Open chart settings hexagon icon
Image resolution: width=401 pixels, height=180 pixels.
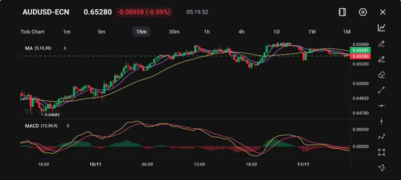[x=363, y=12]
